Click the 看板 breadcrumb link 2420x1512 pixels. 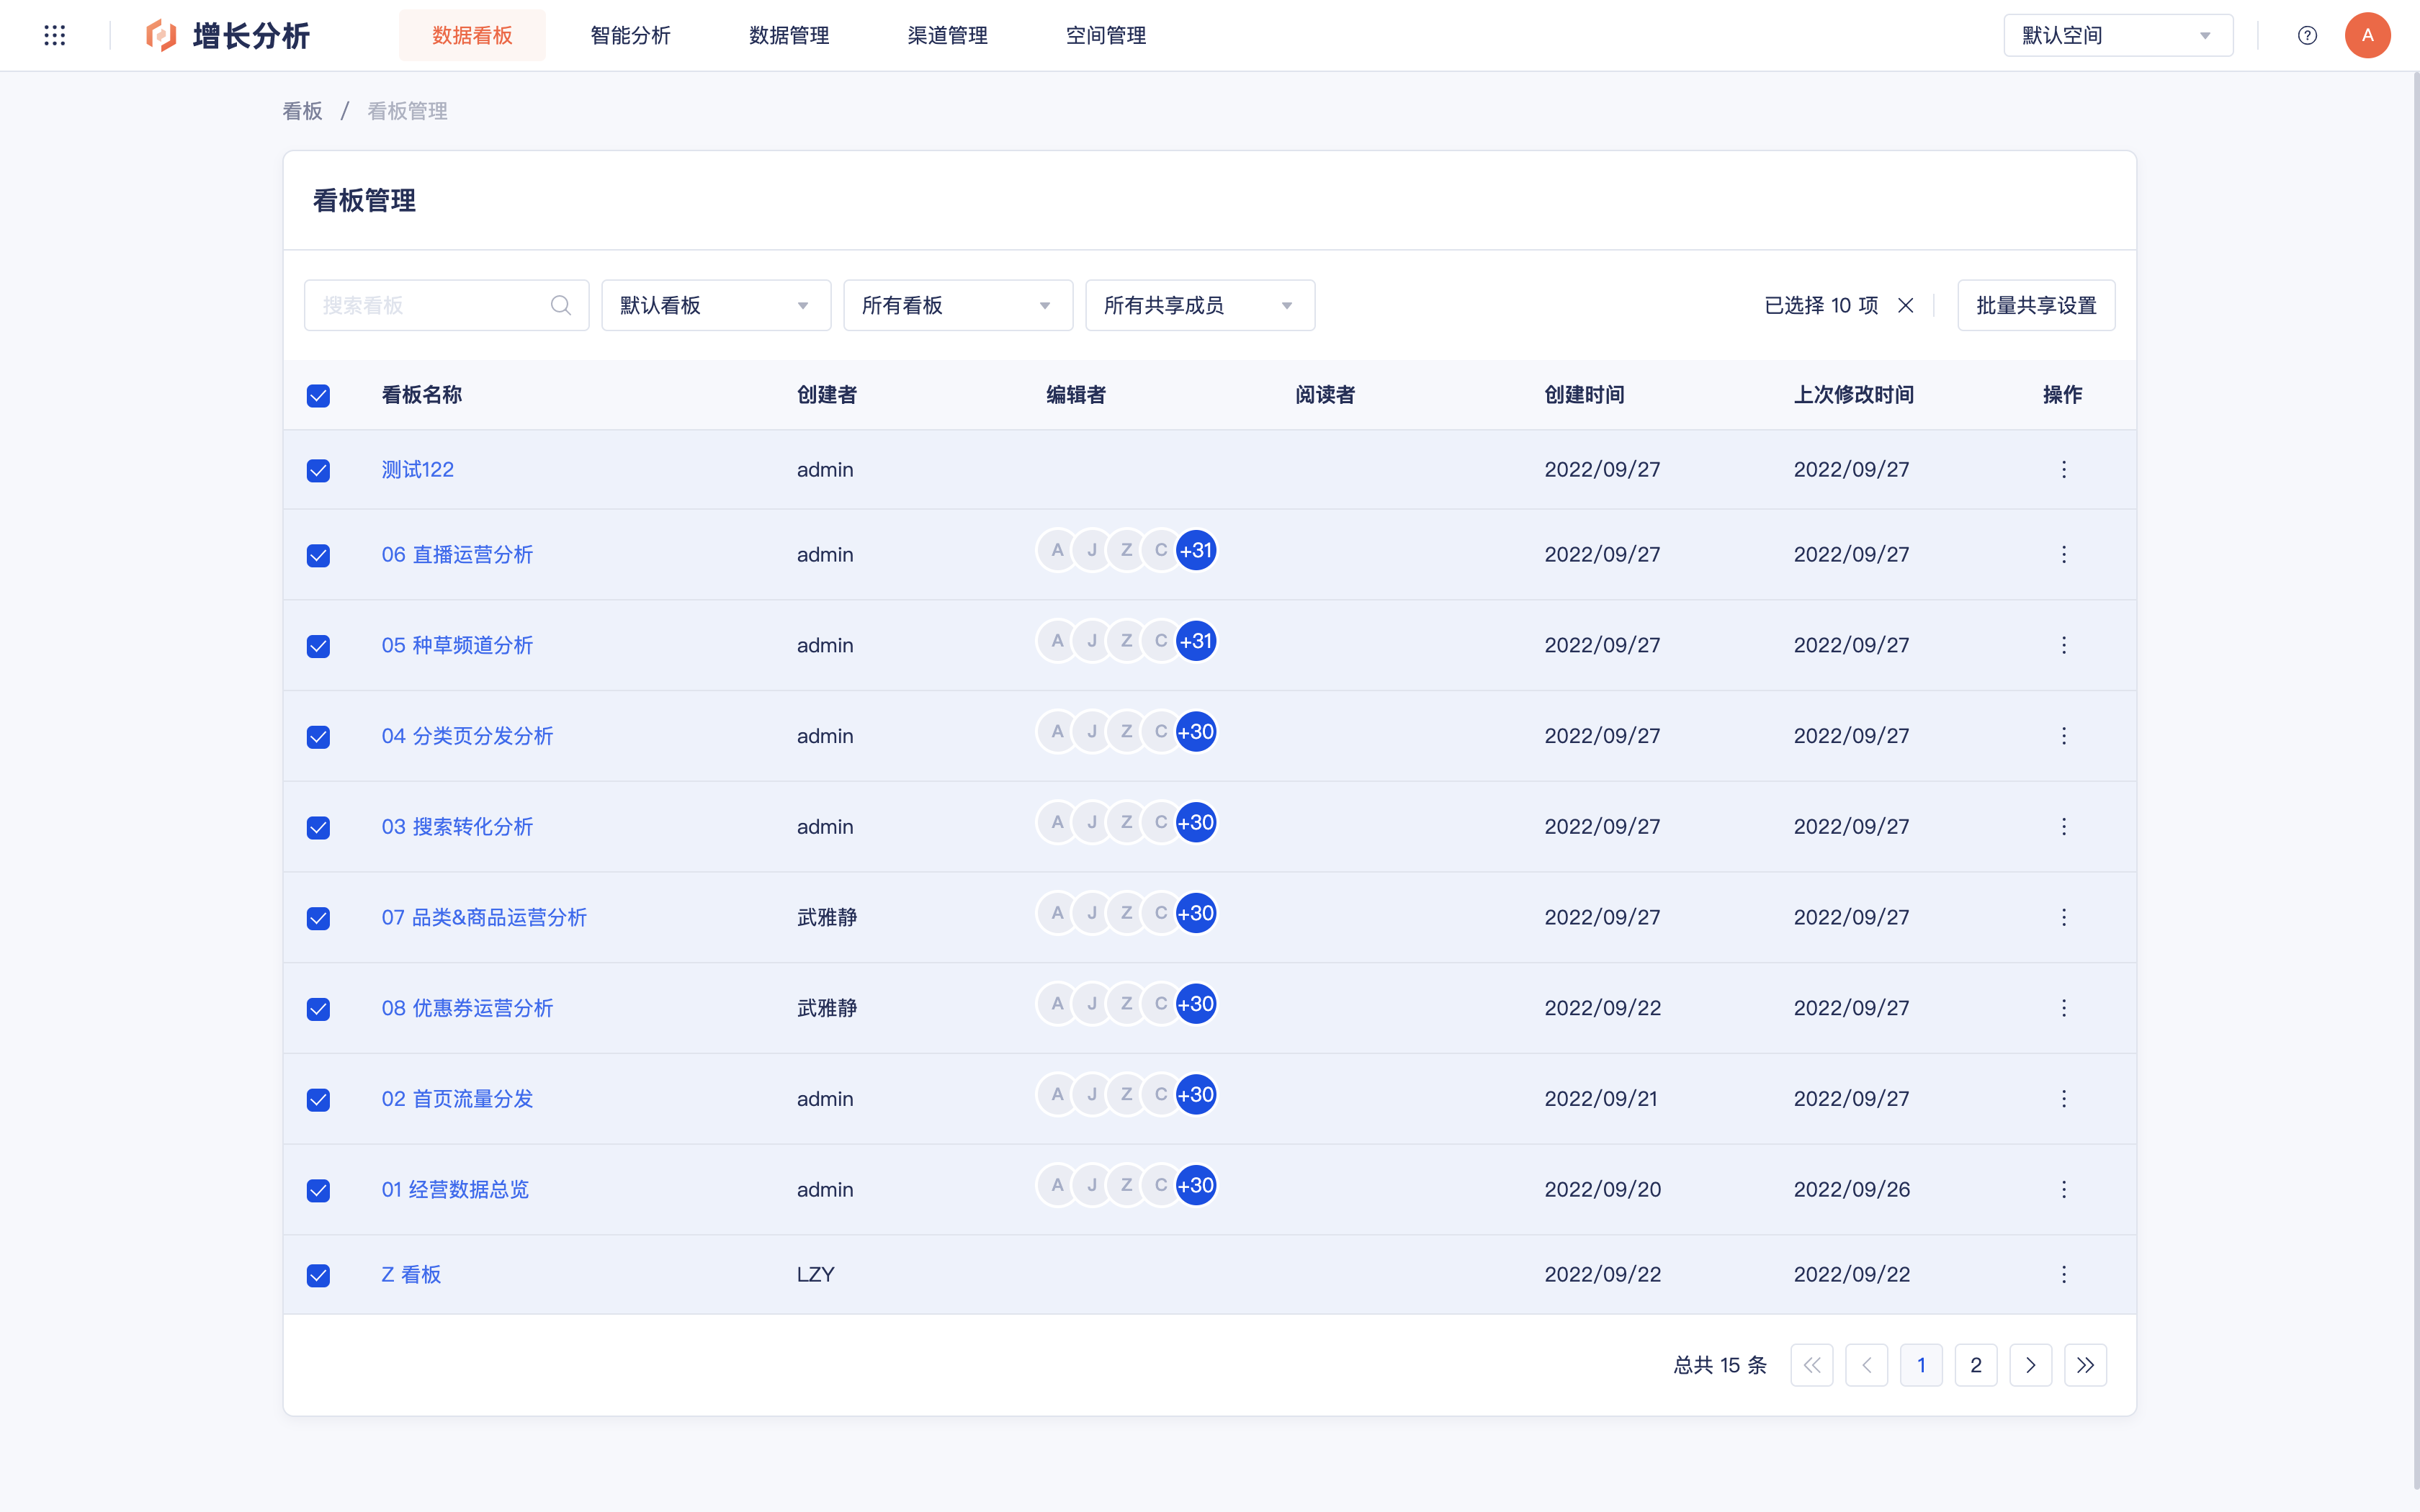[x=302, y=111]
